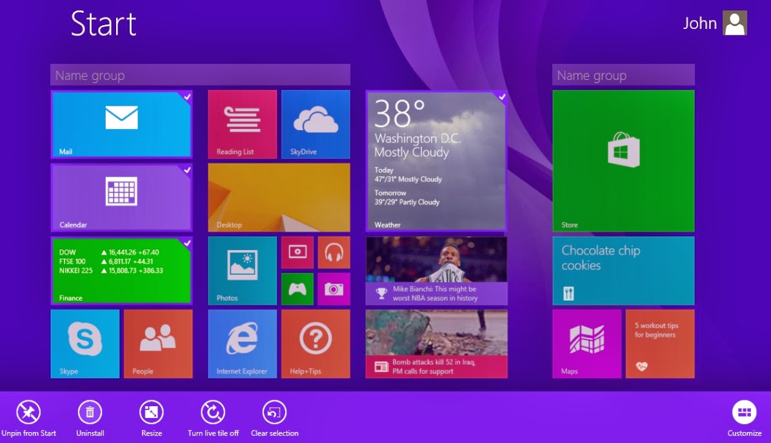Viewport: 771px width, 443px height.
Task: Click the left group's Name group field
Action: point(200,75)
